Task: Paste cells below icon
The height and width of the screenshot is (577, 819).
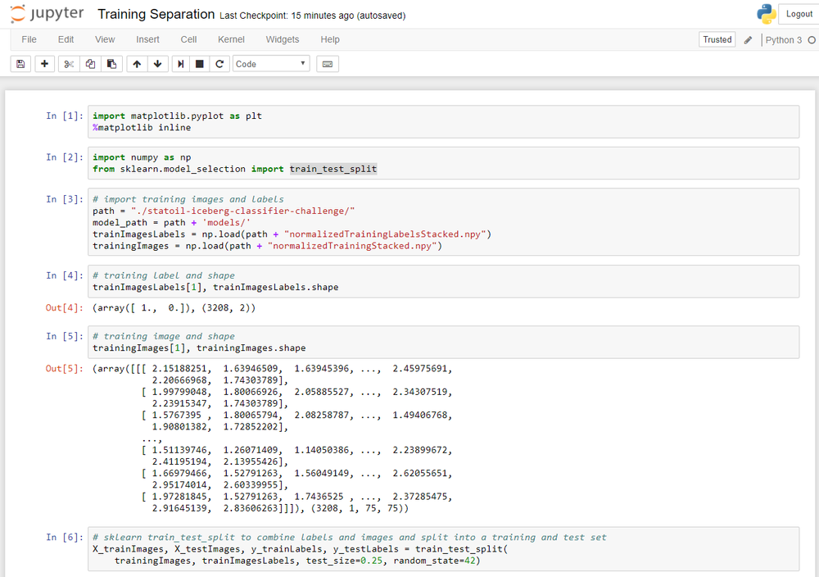Action: click(x=111, y=64)
